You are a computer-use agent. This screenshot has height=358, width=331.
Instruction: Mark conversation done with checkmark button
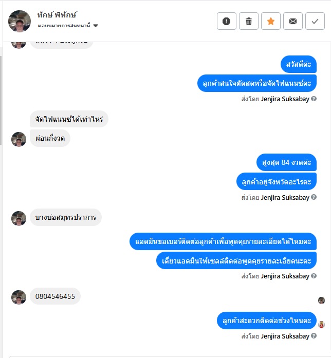pyautogui.click(x=315, y=21)
